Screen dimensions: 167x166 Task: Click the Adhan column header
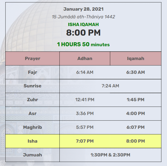(x=85, y=58)
